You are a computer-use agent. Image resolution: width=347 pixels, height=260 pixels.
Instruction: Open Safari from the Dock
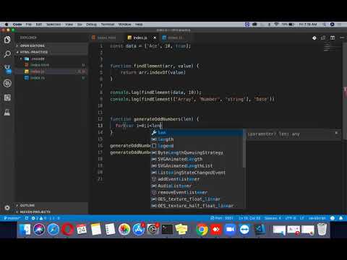pyautogui.click(x=53, y=229)
